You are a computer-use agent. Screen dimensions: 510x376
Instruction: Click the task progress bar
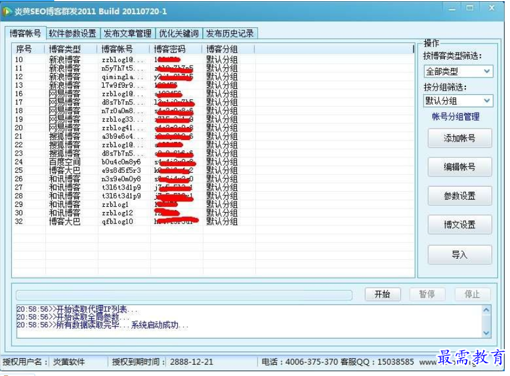(184, 295)
